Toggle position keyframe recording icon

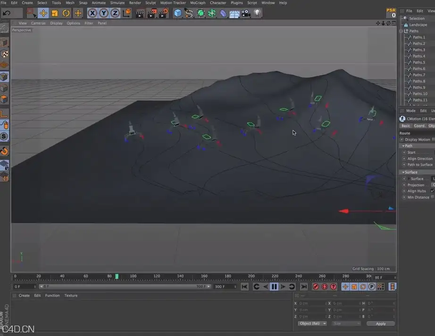pyautogui.click(x=345, y=287)
